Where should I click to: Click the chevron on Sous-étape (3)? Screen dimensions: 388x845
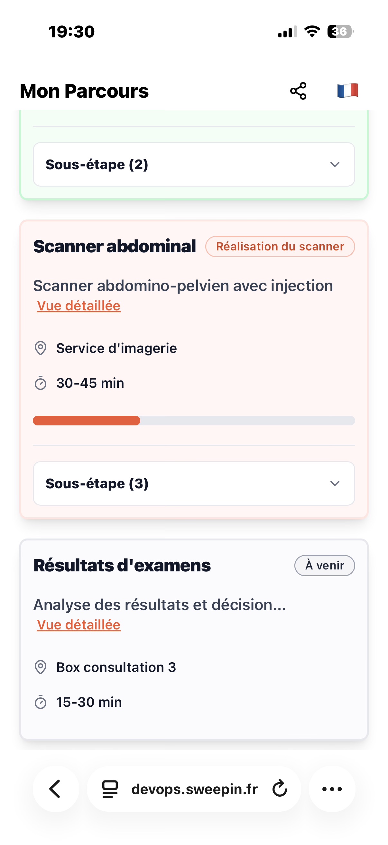pyautogui.click(x=335, y=483)
